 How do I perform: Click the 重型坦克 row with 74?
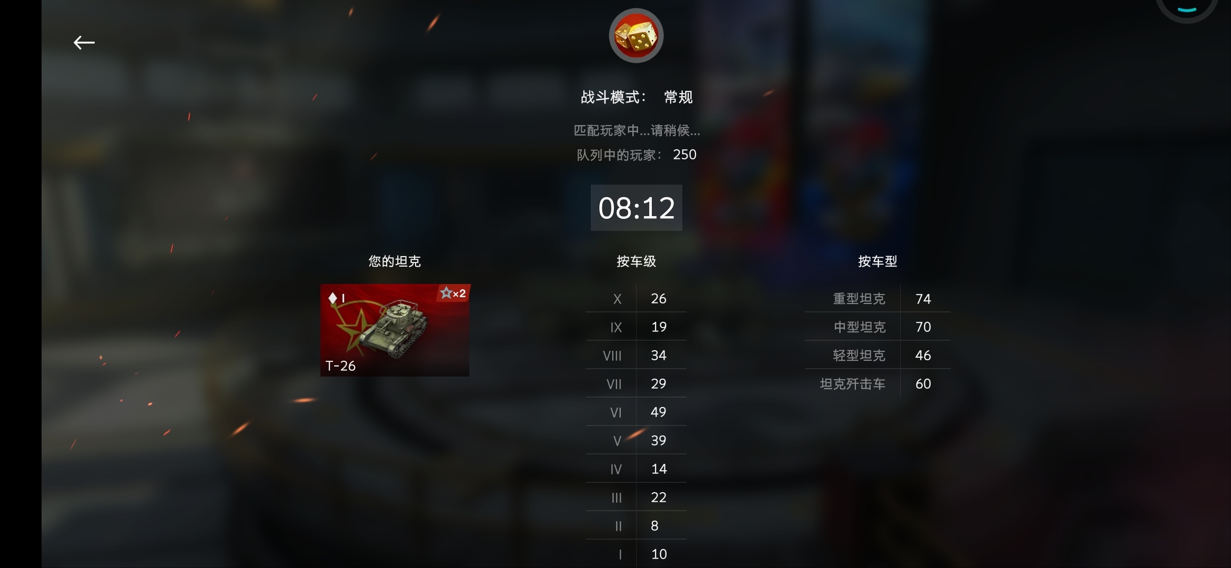pos(877,298)
